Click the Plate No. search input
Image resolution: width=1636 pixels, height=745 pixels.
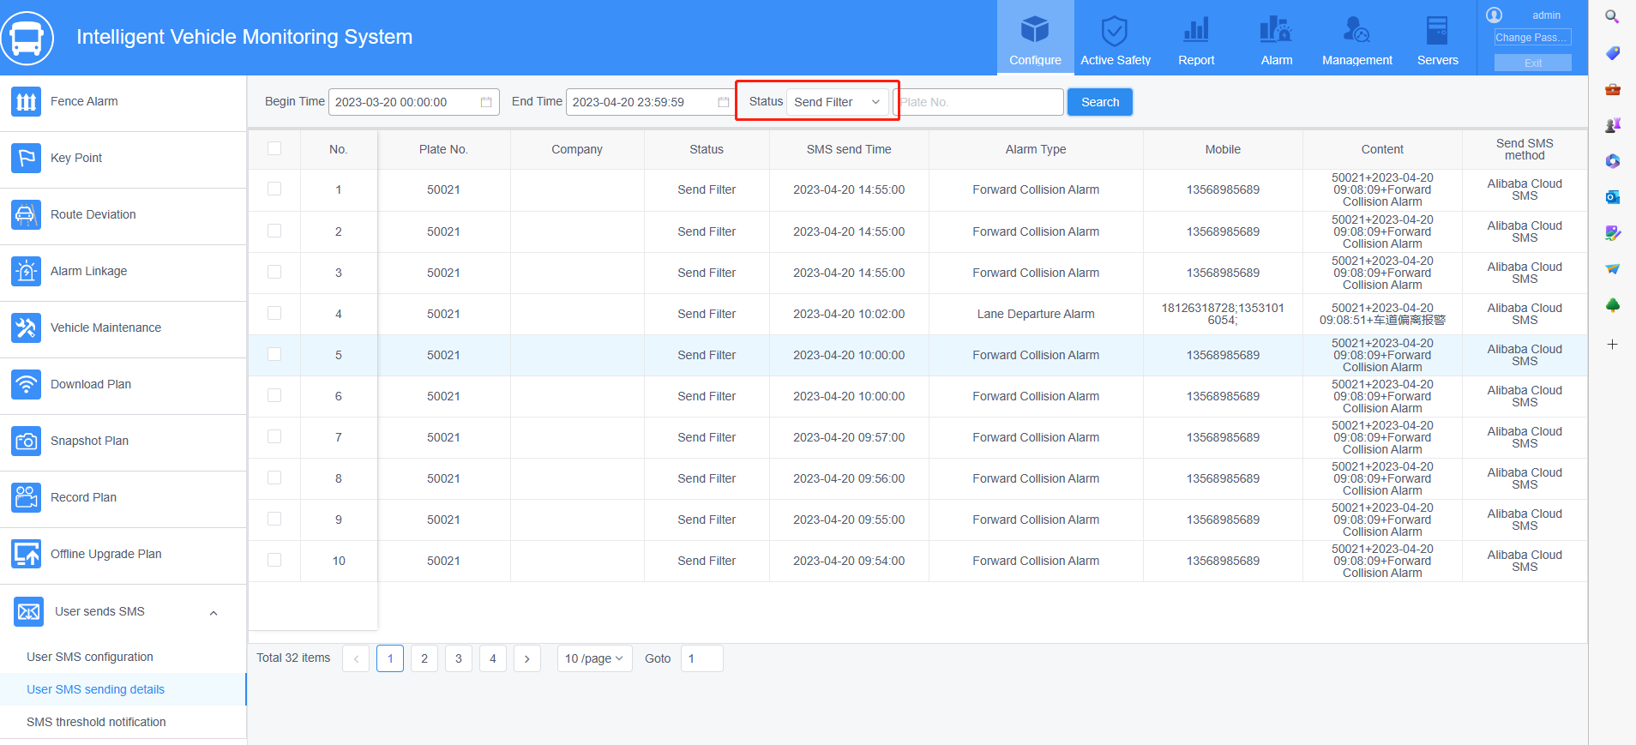(x=978, y=102)
